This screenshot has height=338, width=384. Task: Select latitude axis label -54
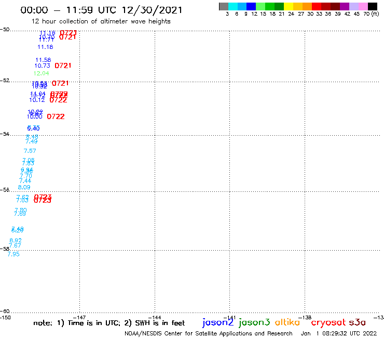coord(5,134)
